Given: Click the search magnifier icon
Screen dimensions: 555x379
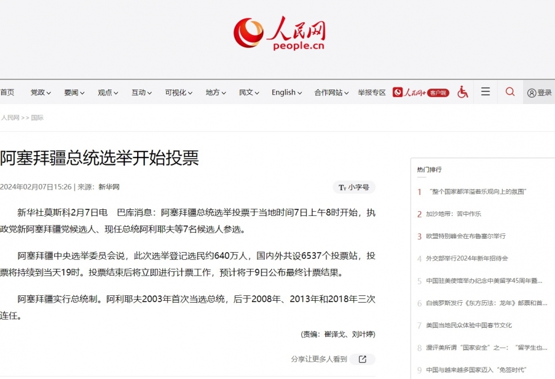Looking at the screenshot, I should [510, 91].
